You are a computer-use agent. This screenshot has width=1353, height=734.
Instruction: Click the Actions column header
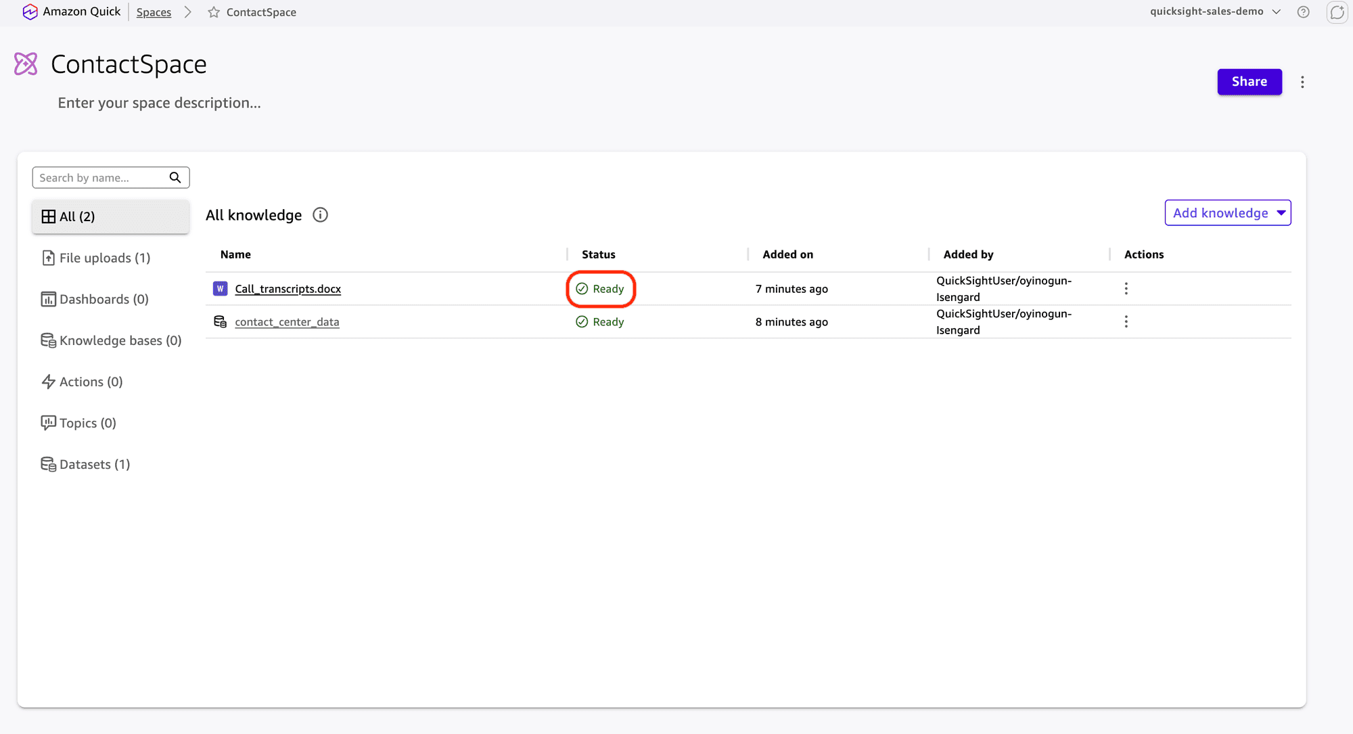pyautogui.click(x=1144, y=254)
